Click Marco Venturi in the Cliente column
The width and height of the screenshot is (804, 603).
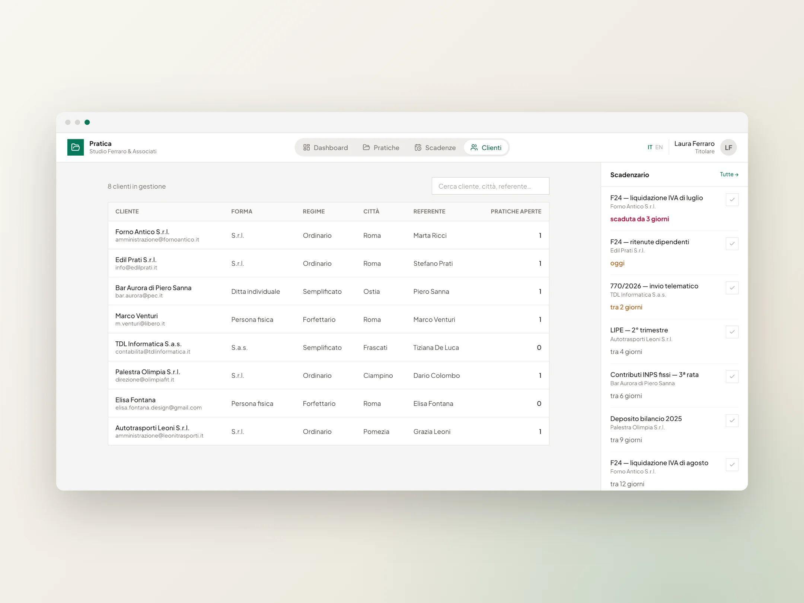(137, 316)
